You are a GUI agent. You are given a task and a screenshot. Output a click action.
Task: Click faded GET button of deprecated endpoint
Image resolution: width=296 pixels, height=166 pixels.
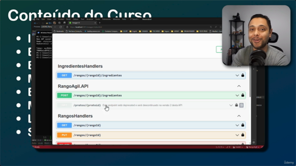coord(64,105)
